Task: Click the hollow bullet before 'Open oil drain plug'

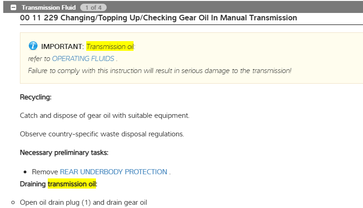Action: coord(13,202)
